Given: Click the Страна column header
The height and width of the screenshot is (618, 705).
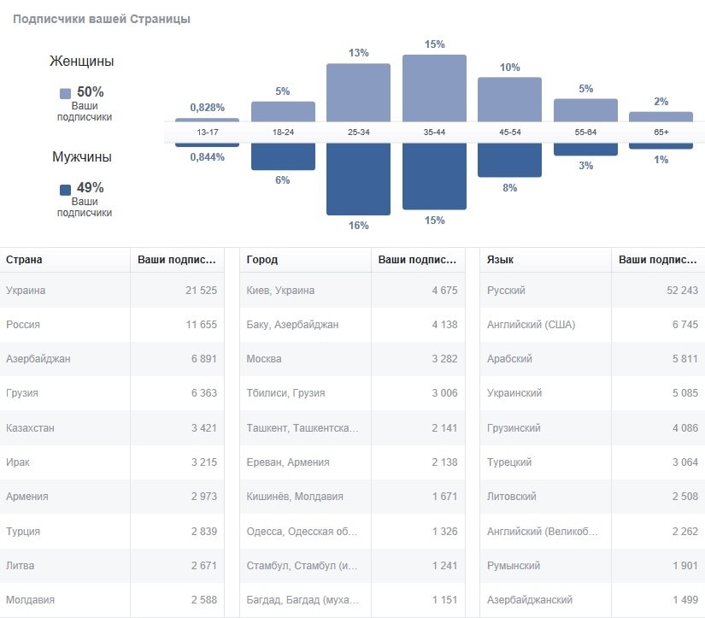Looking at the screenshot, I should click(24, 260).
